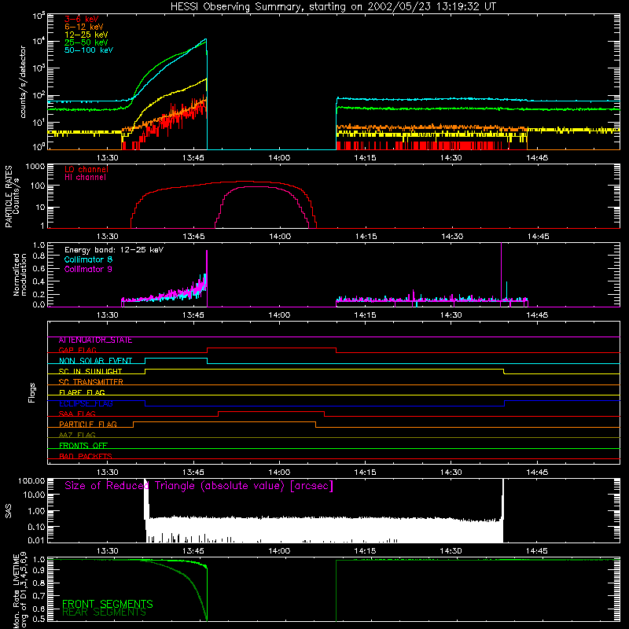The width and height of the screenshot is (629, 629).
Task: Click the 14:00 tick label under flags plot
Action: pos(279,473)
